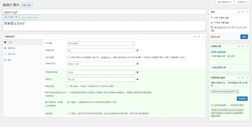Click the visibility eye icon in publish panel
Image resolution: width=252 pixels, height=127 pixels.
pos(212,23)
